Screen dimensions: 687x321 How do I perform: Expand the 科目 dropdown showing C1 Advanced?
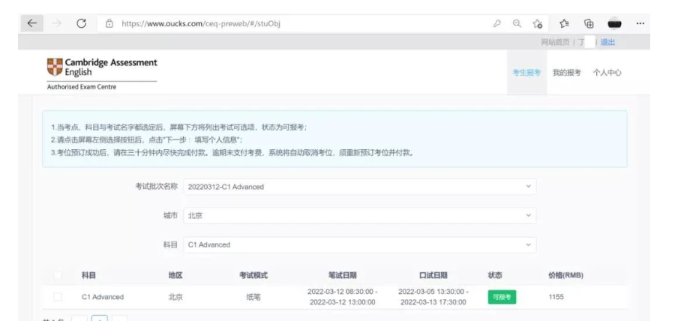click(x=360, y=244)
